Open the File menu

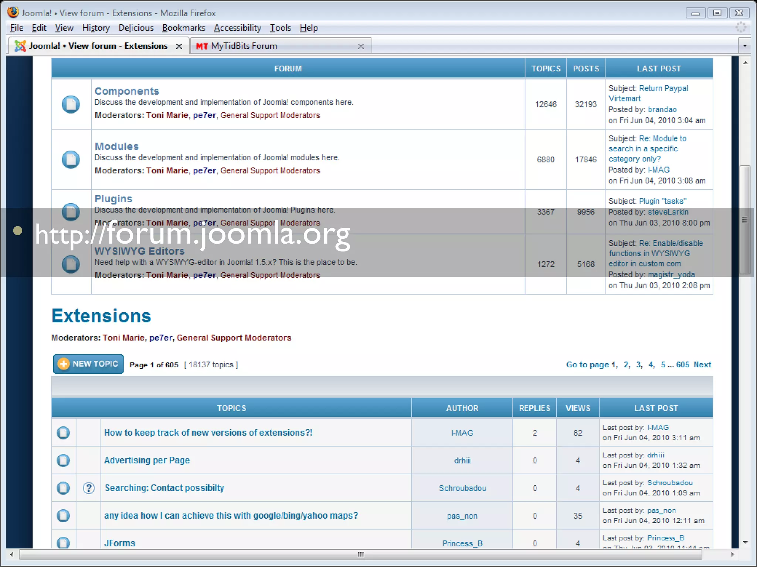(17, 28)
